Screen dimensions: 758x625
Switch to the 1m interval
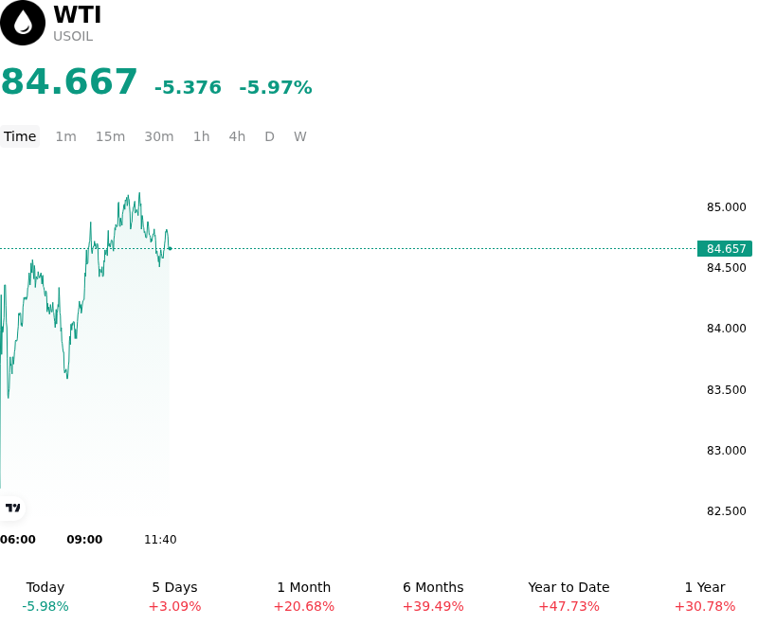[65, 136]
